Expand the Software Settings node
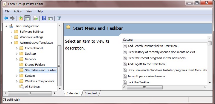Screen dimensions: 215x104 pos(12,32)
